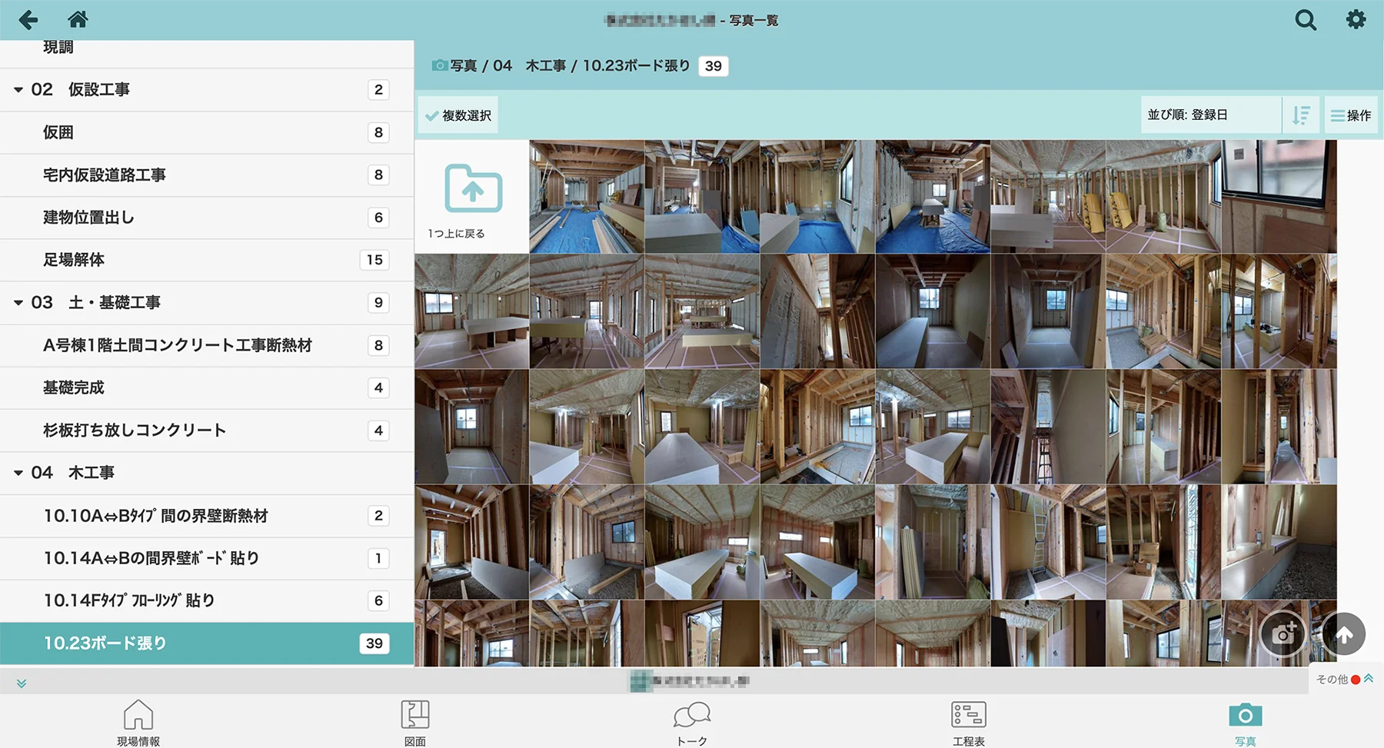Click the add photo camera button

(x=1283, y=634)
